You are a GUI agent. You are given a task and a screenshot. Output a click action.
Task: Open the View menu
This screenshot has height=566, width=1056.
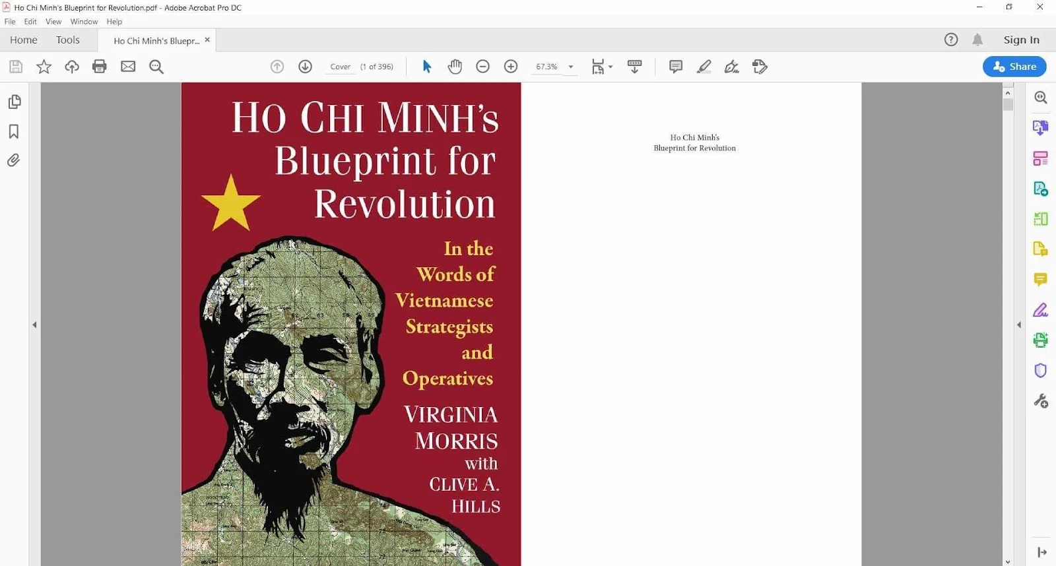click(53, 22)
